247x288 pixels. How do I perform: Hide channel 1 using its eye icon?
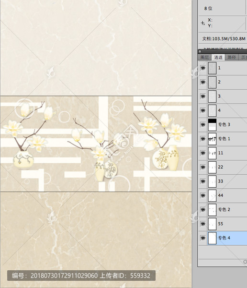pos(202,68)
